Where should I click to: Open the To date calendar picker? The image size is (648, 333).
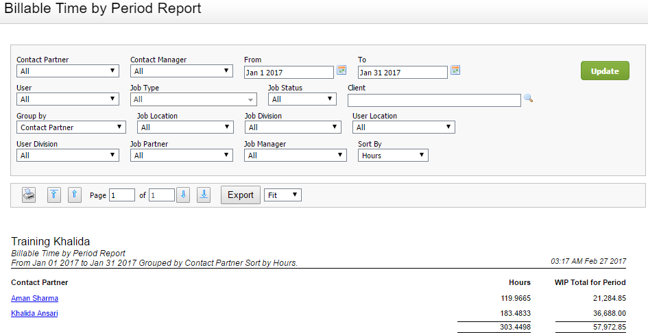[455, 70]
